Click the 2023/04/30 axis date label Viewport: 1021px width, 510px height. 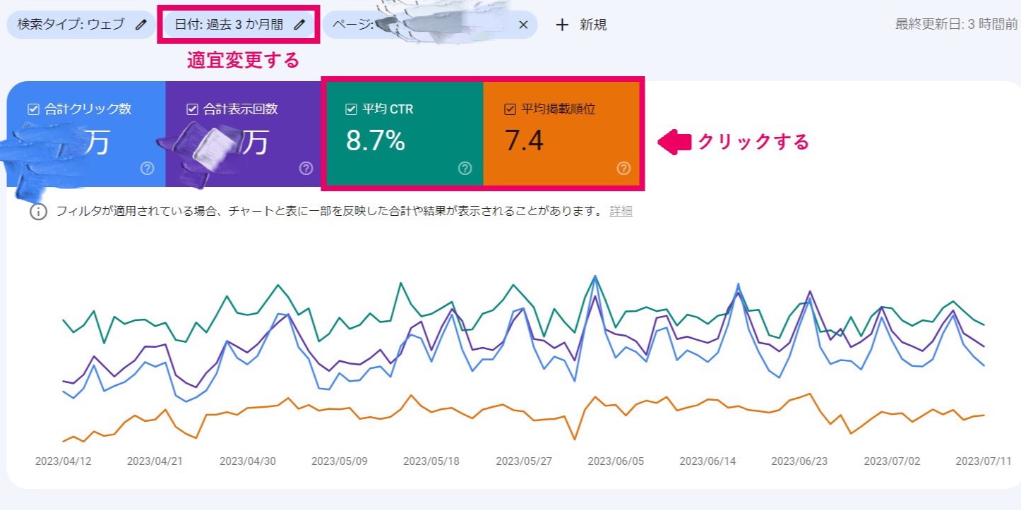point(247,461)
